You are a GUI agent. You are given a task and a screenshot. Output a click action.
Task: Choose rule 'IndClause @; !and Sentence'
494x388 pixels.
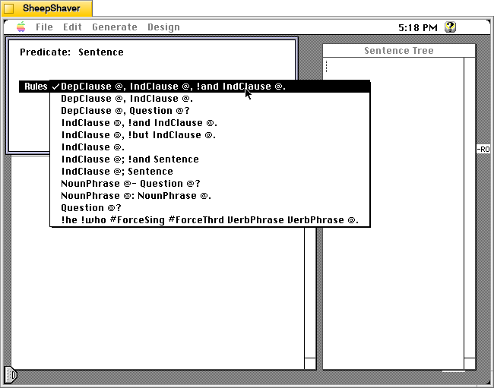(x=210, y=159)
